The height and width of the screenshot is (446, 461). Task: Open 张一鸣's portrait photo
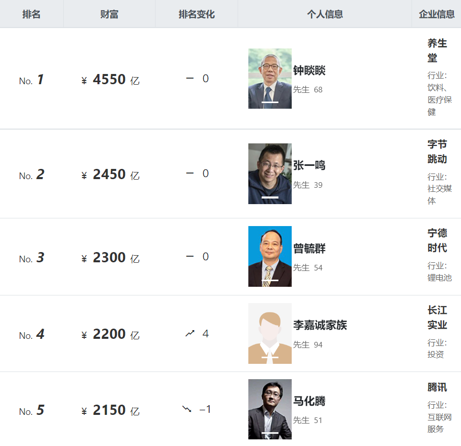point(270,174)
